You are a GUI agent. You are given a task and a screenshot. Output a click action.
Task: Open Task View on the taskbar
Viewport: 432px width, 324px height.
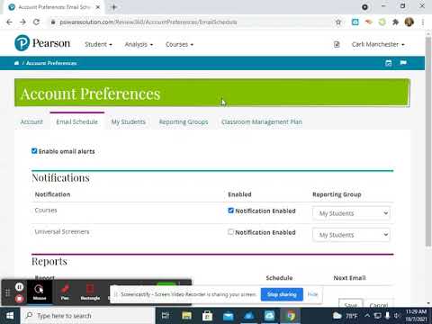click(166, 316)
